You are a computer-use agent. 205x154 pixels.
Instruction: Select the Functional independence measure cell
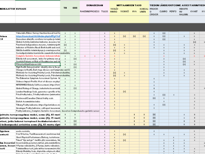click(x=38, y=45)
